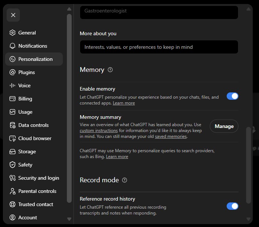Click the Billing card icon

tap(12, 99)
